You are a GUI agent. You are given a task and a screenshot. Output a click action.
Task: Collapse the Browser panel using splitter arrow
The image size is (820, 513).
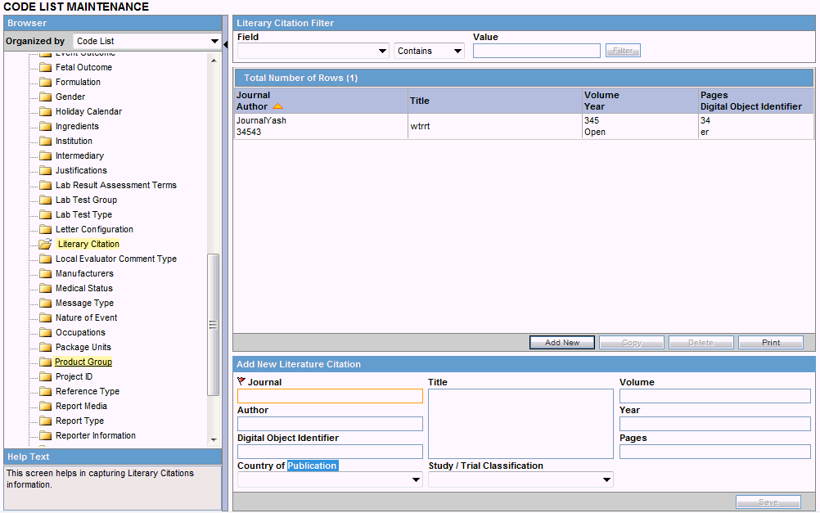click(225, 45)
